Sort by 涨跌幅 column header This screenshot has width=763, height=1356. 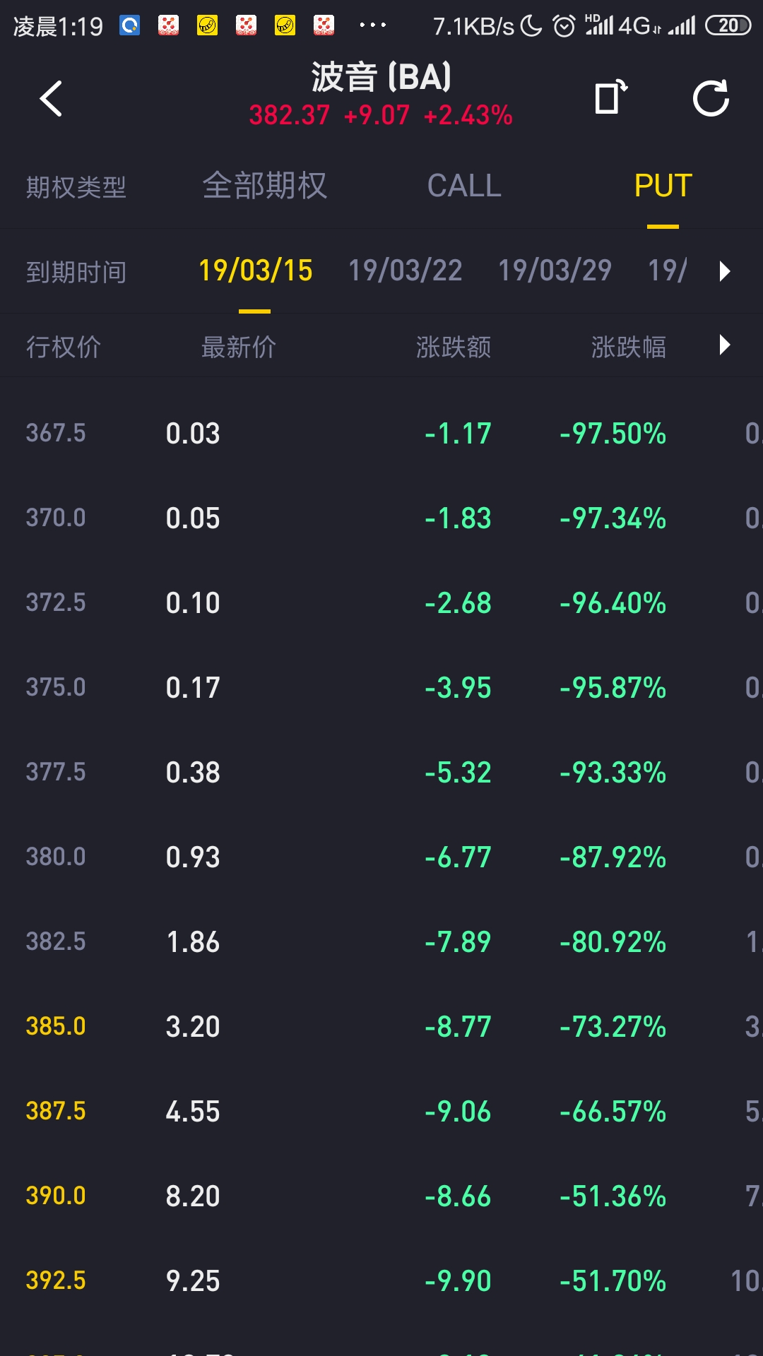(x=629, y=347)
